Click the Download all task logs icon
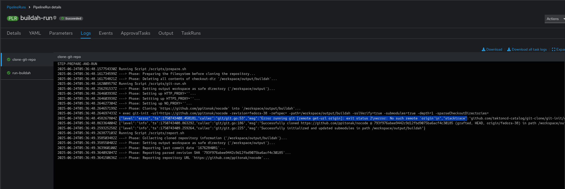The image size is (565, 189). (509, 49)
